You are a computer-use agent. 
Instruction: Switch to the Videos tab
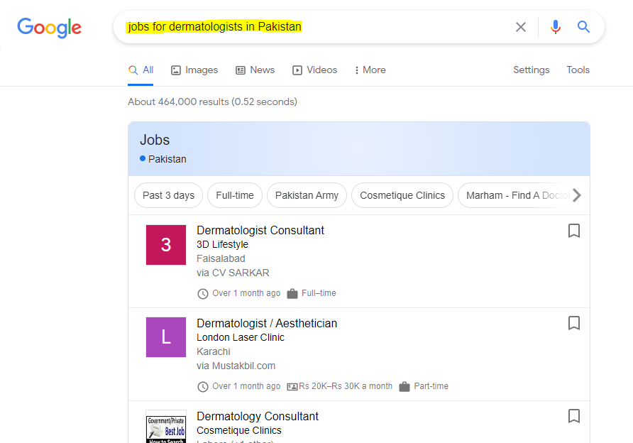pos(315,70)
